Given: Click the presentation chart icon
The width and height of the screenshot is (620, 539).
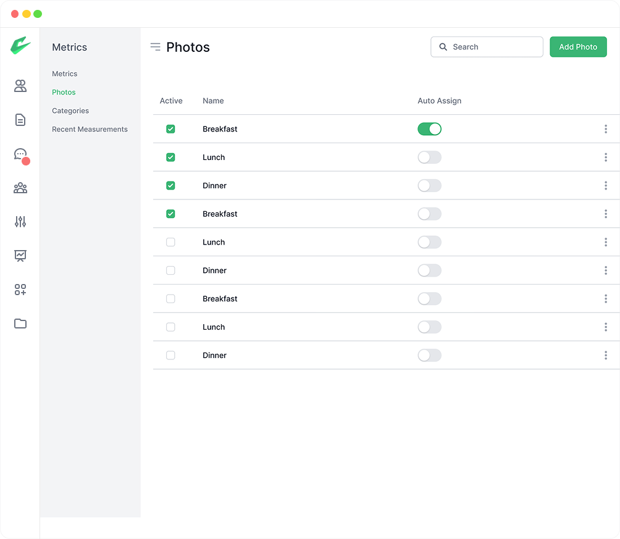Looking at the screenshot, I should pyautogui.click(x=20, y=256).
